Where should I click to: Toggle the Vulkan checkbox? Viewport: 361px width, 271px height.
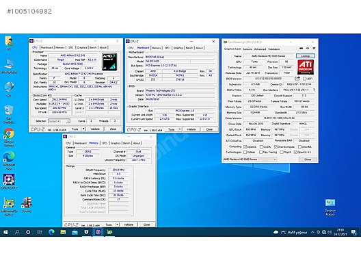tap(245, 152)
